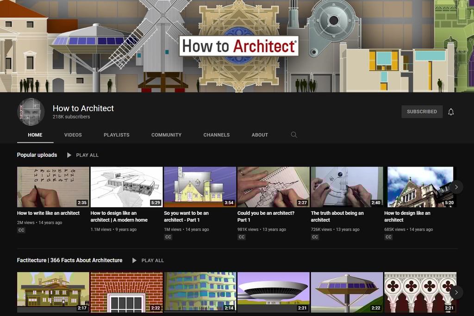Click saucer-shaped museum thumbnail 2:21
Viewport: 474px width, 316px height.
(x=274, y=292)
